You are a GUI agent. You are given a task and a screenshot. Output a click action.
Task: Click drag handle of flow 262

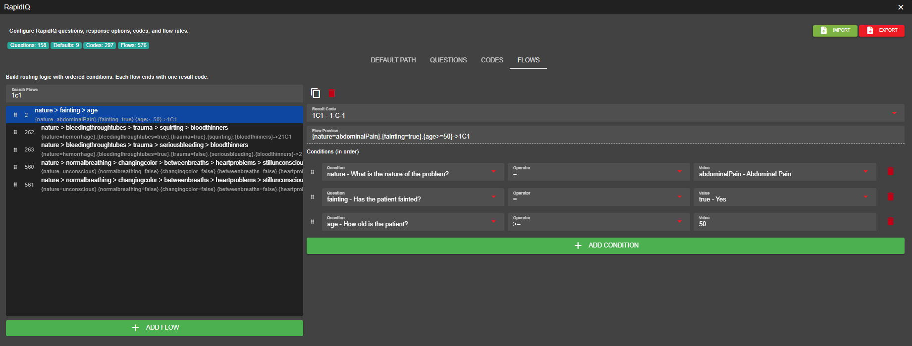[15, 132]
